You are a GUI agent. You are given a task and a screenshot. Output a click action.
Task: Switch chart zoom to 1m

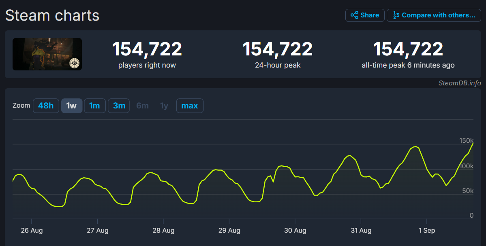coord(94,106)
